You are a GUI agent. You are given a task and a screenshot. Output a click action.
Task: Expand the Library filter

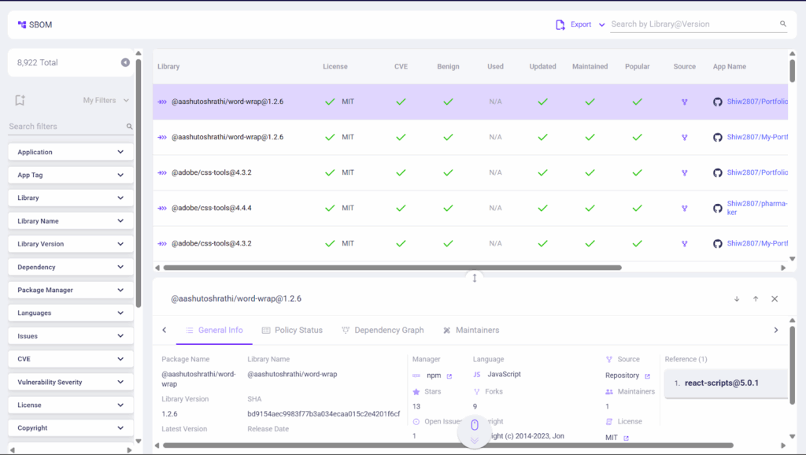point(70,198)
